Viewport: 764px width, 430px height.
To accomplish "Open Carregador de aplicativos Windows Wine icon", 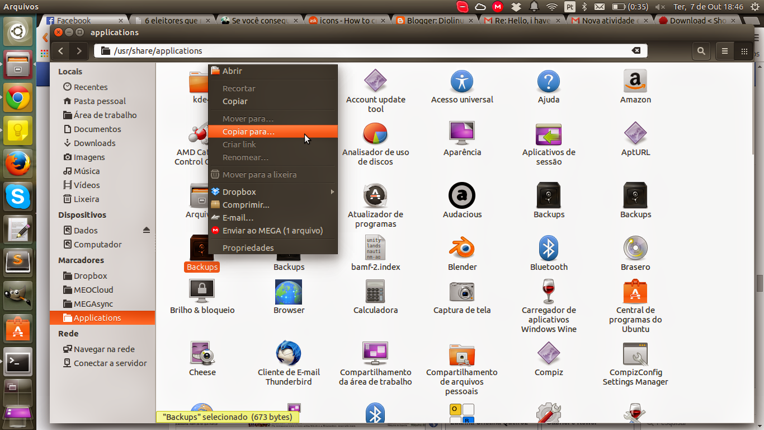I will 549,291.
